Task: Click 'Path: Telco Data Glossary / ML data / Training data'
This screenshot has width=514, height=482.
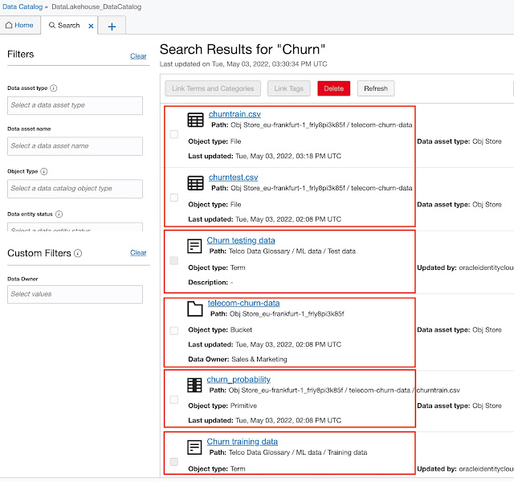Action: tap(288, 452)
